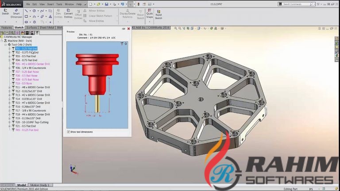Select CAMWorks NC Manager root item
This screenshot has height=191, width=340.
click(18, 37)
